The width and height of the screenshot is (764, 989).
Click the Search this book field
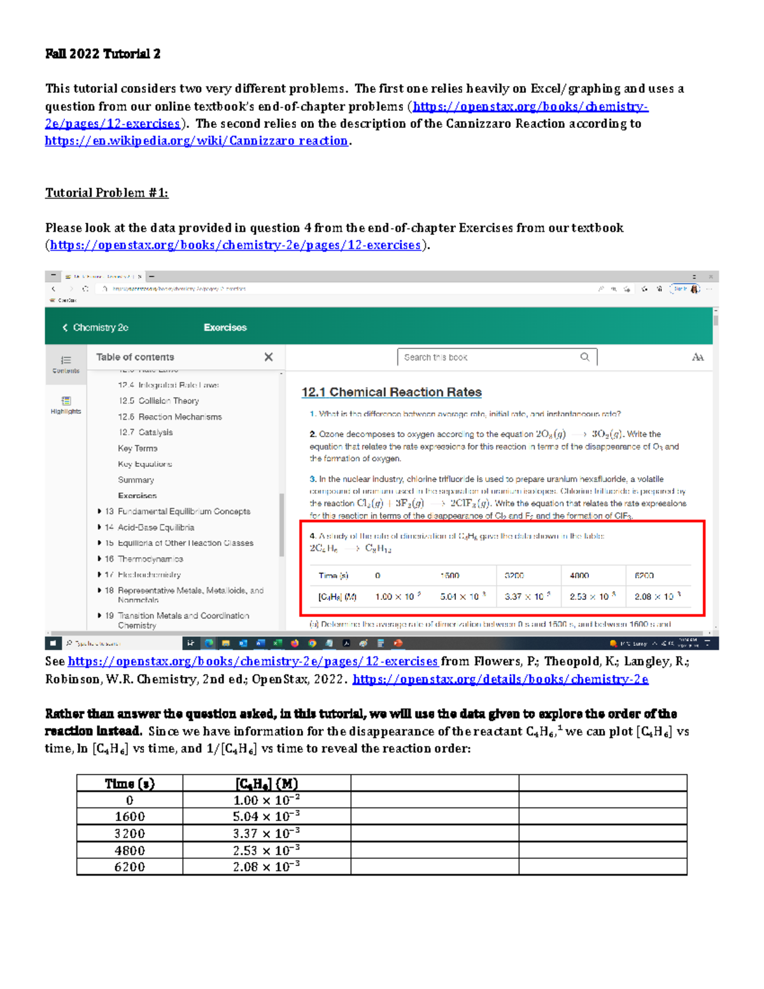tap(487, 357)
